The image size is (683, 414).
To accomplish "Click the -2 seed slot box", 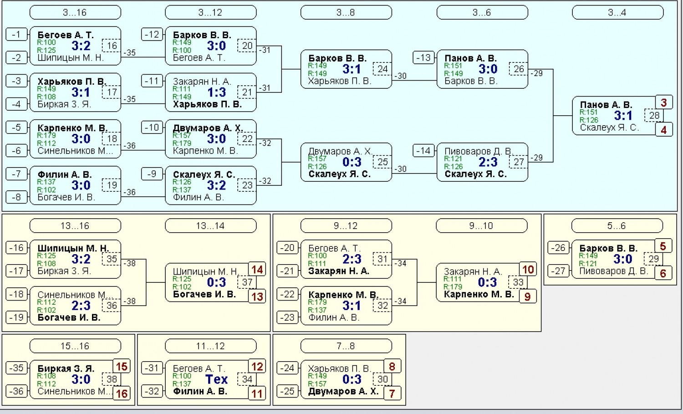I will [16, 57].
